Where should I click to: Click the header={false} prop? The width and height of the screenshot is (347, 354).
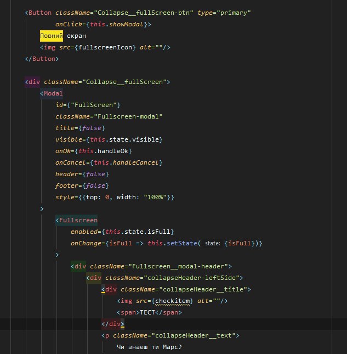(82, 174)
